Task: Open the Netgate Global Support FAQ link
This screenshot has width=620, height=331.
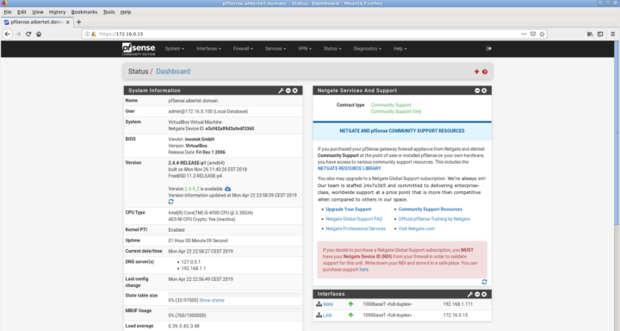Action: [x=354, y=219]
